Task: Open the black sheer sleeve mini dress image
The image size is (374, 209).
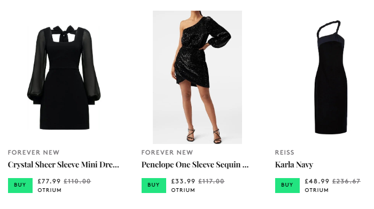Action: coord(64,77)
